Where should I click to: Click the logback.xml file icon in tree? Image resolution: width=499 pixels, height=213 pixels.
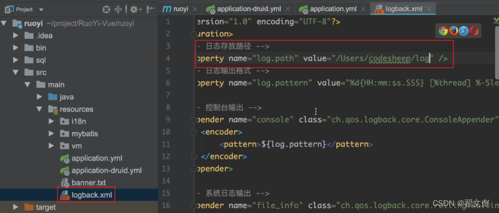coord(65,195)
